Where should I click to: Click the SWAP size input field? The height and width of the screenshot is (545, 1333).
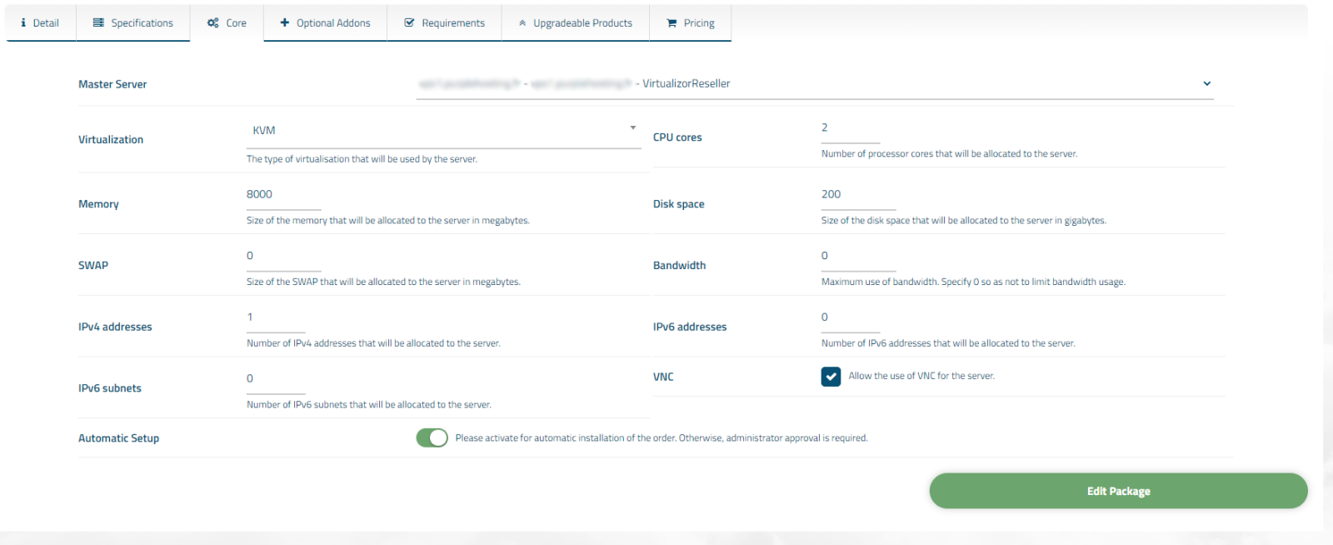[x=283, y=257]
